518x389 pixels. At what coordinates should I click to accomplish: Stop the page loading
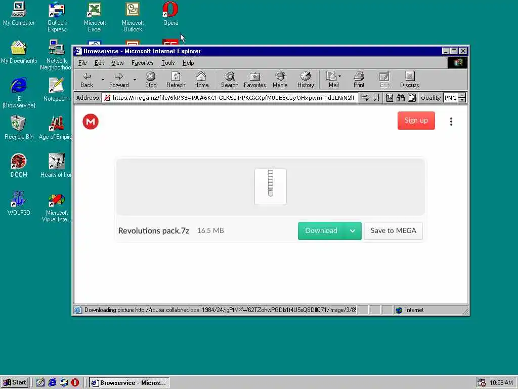(x=151, y=80)
